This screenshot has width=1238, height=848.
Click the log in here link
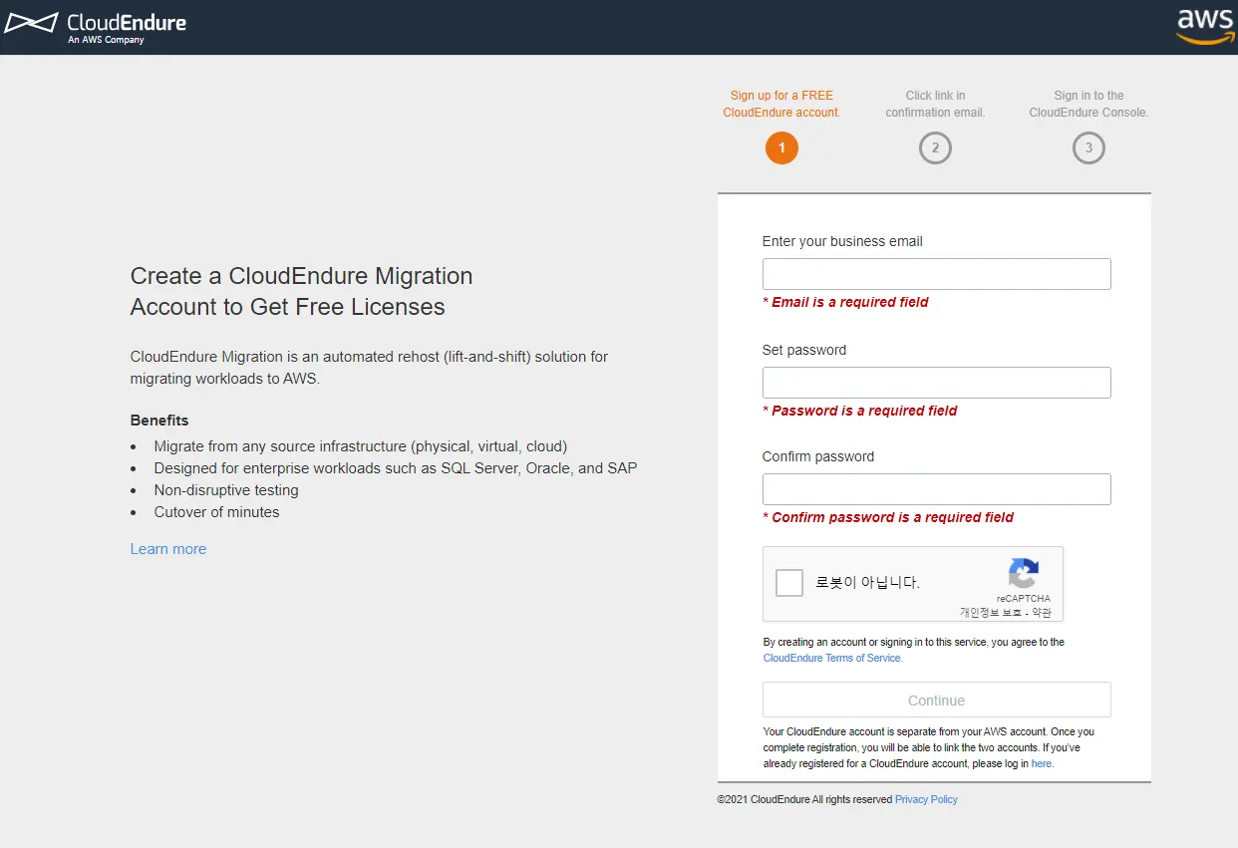[x=1042, y=764]
